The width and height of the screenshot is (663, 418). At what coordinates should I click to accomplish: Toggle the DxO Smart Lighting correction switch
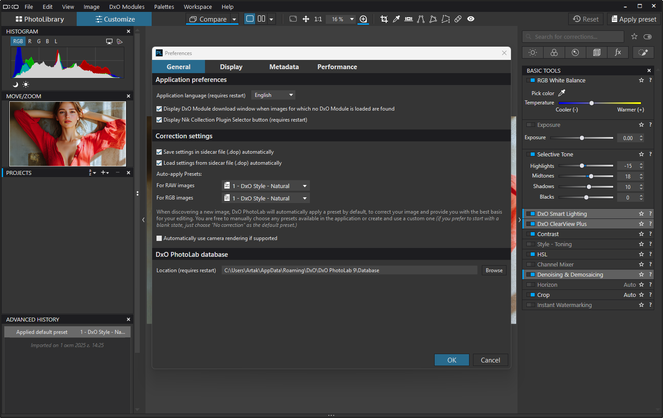[531, 214]
